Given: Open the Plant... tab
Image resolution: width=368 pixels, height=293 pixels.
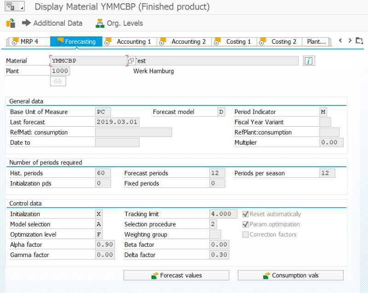Looking at the screenshot, I should pos(316,41).
